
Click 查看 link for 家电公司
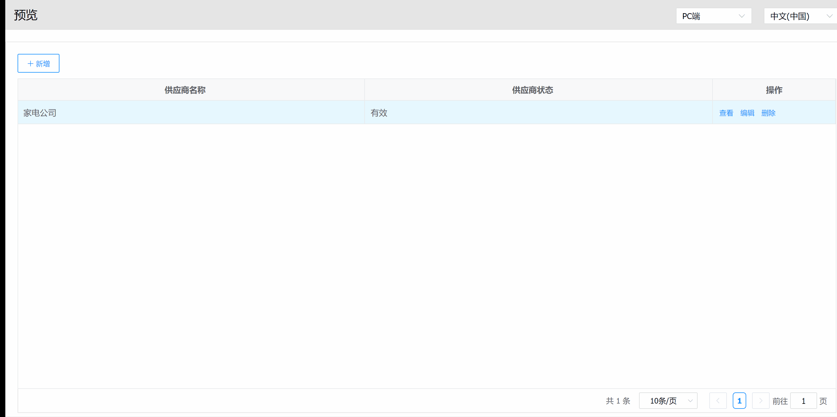pos(726,113)
